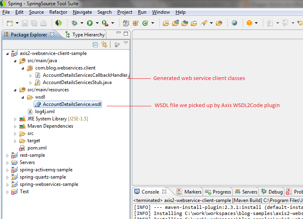Select the Test project
Viewport: 303px width, 219px height.
(20, 192)
